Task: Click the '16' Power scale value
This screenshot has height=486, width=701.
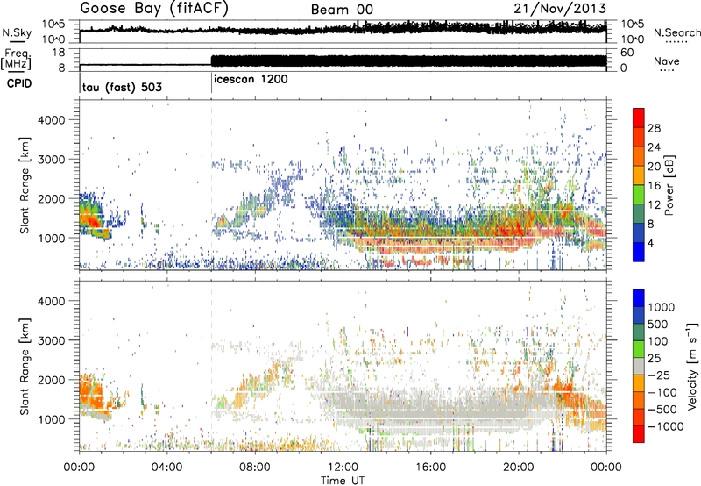Action: (654, 186)
